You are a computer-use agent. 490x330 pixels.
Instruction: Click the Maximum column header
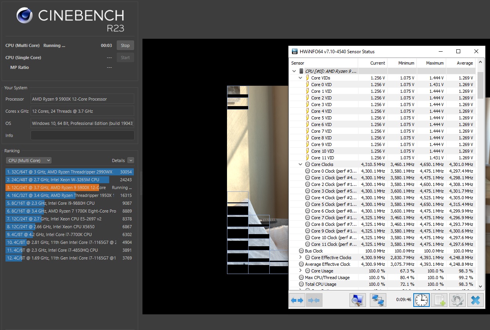click(x=431, y=63)
